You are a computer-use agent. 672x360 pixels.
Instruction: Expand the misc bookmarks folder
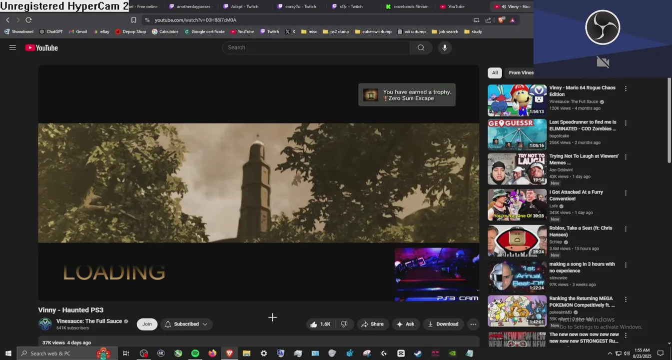(309, 31)
